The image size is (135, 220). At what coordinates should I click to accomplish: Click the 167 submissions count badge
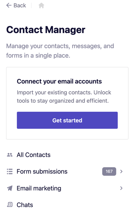109,171
